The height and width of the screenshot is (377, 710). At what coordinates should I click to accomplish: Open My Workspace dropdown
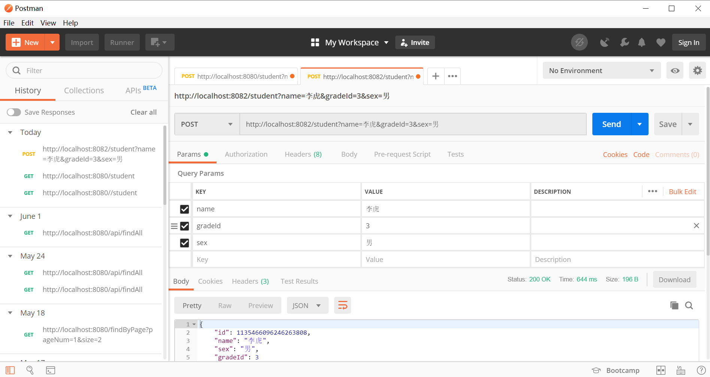pos(357,42)
